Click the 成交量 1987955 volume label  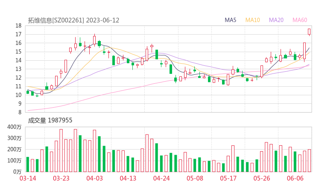[50, 120]
